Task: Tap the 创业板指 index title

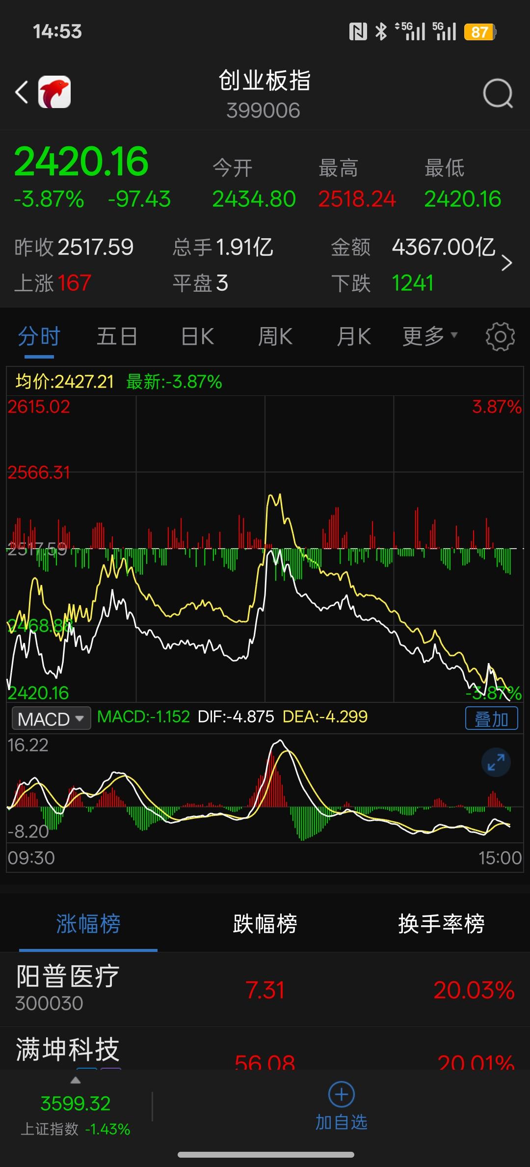Action: click(x=265, y=80)
